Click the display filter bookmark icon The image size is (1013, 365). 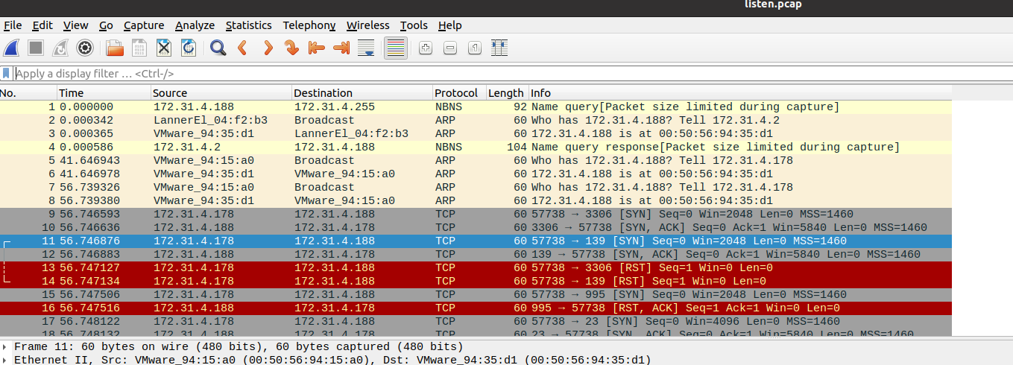pyautogui.click(x=7, y=74)
